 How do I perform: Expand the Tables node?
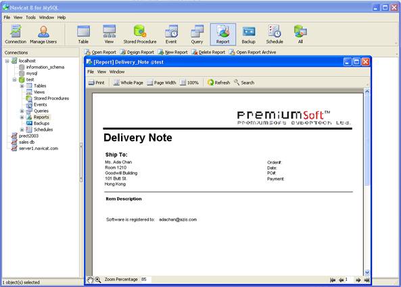tap(22, 86)
